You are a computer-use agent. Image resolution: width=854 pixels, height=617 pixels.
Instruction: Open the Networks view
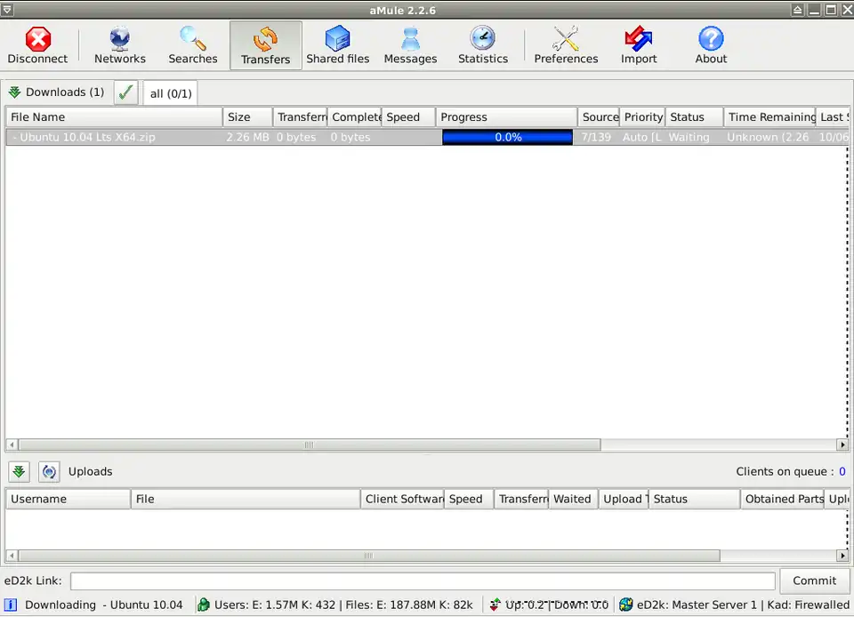[120, 45]
